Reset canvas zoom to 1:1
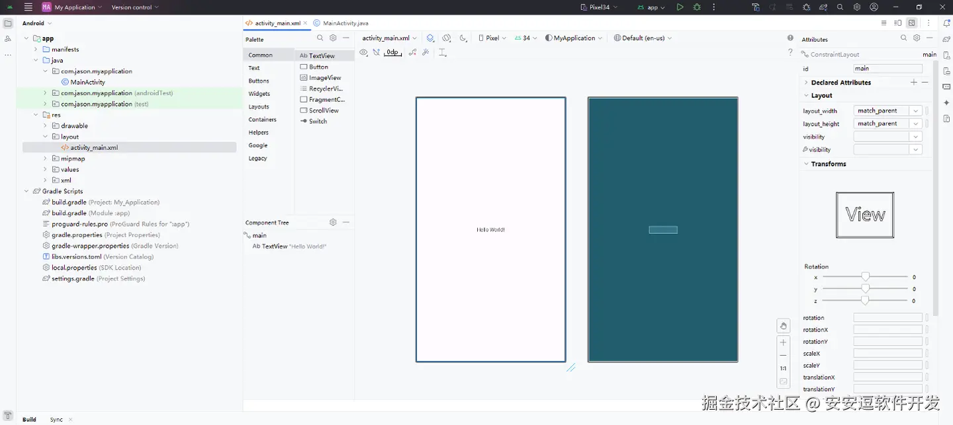This screenshot has width=953, height=425. tap(784, 368)
